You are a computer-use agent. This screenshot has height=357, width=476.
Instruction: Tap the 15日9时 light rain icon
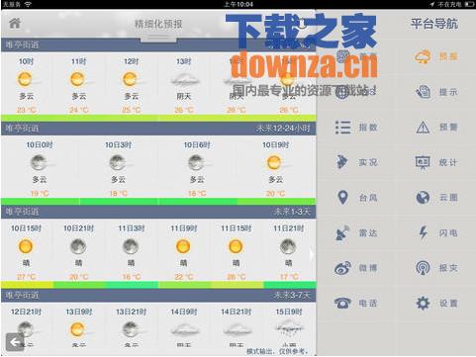tap(289, 329)
